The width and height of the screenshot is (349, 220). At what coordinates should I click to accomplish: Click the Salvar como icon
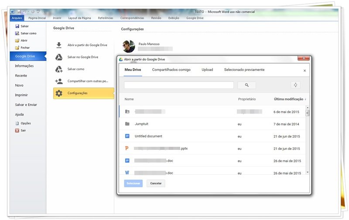pos(17,34)
